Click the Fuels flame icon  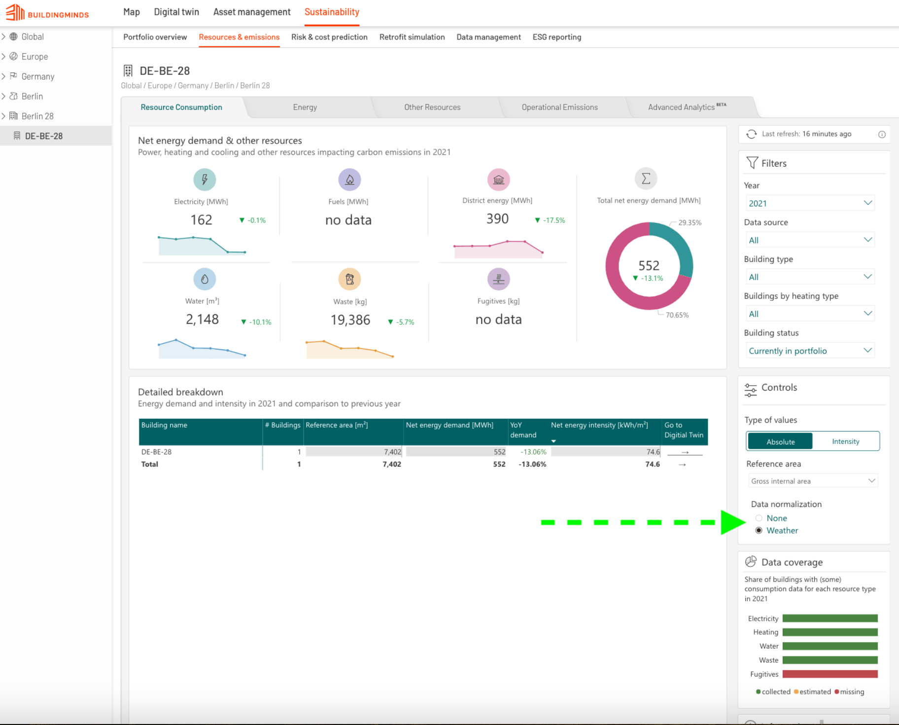(349, 180)
